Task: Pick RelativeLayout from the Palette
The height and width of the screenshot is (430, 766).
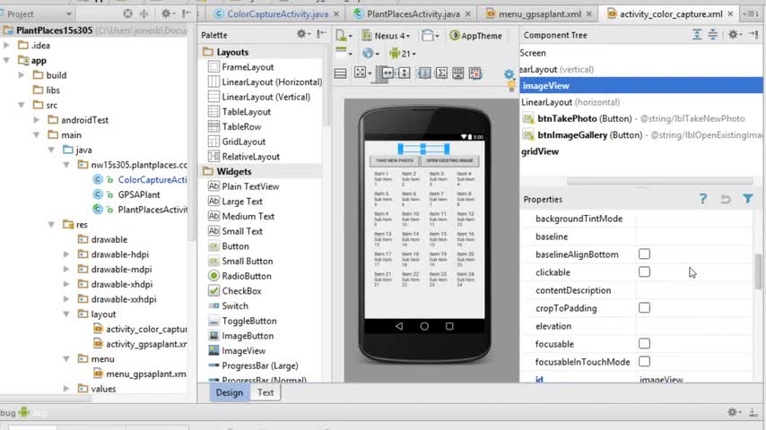Action: [250, 156]
